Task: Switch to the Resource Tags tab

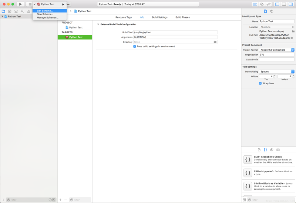Action: [124, 17]
